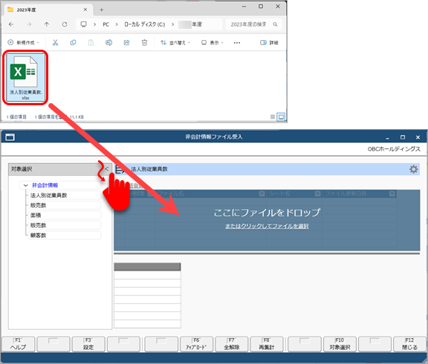
Task: Click ローカル ディスク (C:) breadcrumb
Action: point(145,24)
